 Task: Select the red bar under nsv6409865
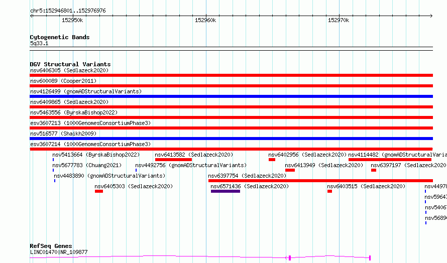(x=231, y=107)
